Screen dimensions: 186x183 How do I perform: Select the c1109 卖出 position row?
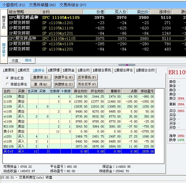click(79, 96)
